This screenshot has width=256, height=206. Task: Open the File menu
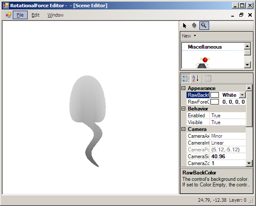[x=20, y=15]
